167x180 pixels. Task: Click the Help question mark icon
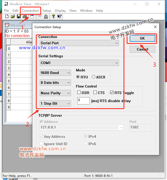point(53,17)
